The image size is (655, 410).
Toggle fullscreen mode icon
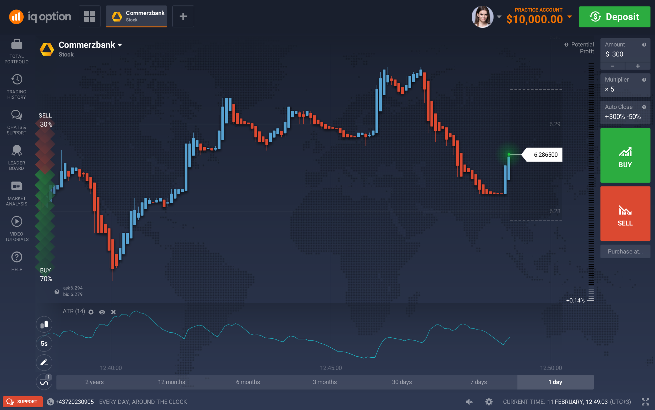pos(645,402)
